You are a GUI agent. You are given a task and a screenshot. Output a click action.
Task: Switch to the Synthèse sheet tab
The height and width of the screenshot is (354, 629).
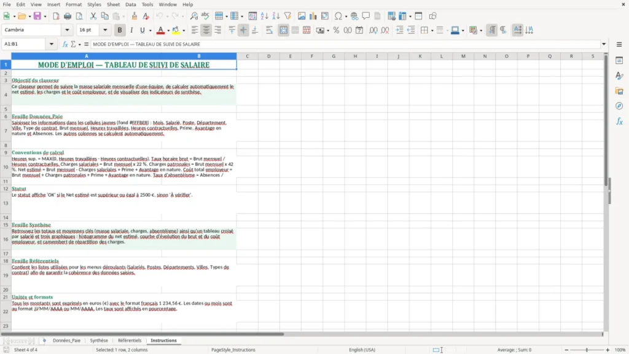click(x=99, y=340)
